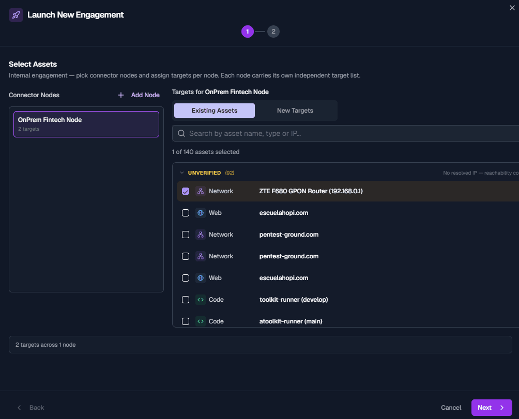Image resolution: width=519 pixels, height=419 pixels.
Task: Click the Back button
Action: pos(30,408)
